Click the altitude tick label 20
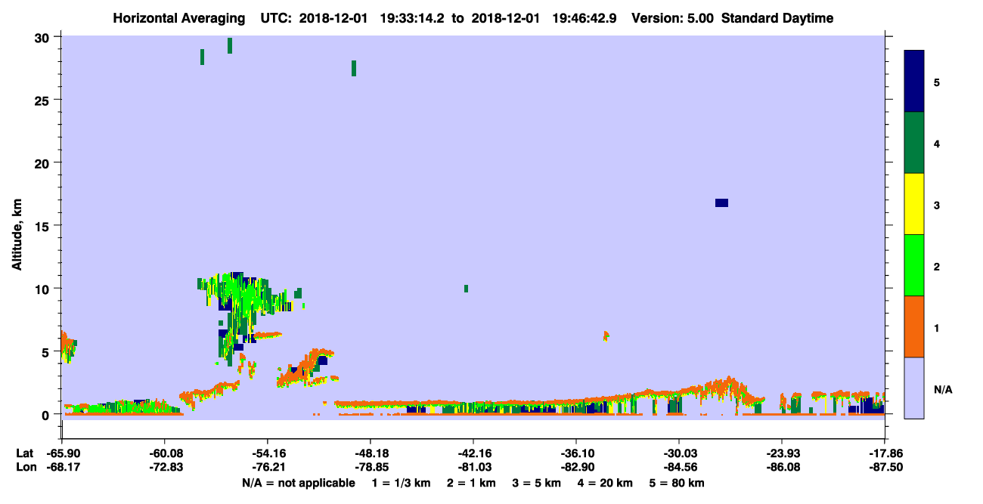Screen dimensions: 983x504 click(x=44, y=163)
